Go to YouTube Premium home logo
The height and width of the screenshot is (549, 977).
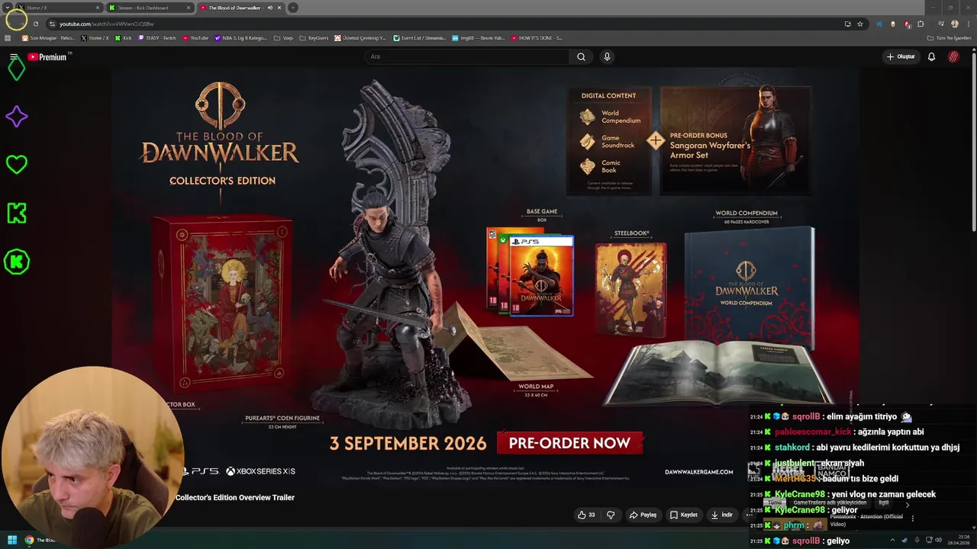coord(47,57)
